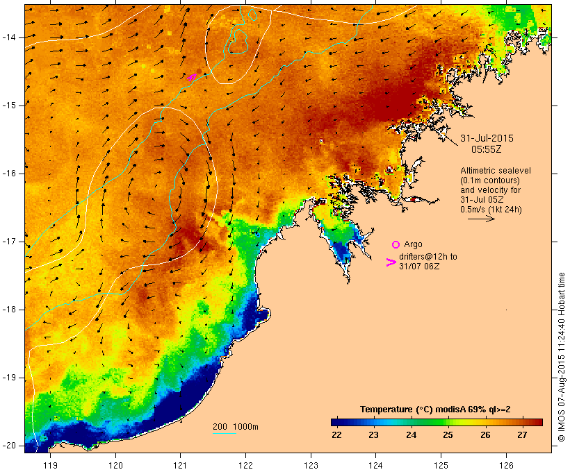The image size is (570, 472).
Task: Click longitude axis label 126
Action: click(x=506, y=465)
